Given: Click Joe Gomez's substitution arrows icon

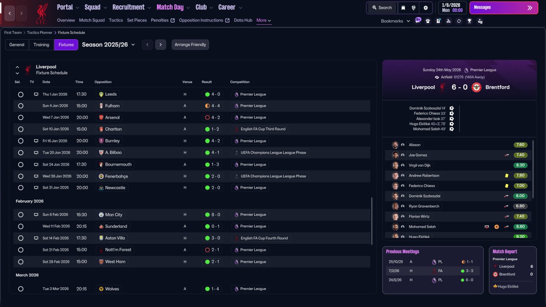Looking at the screenshot, I should click(x=506, y=155).
